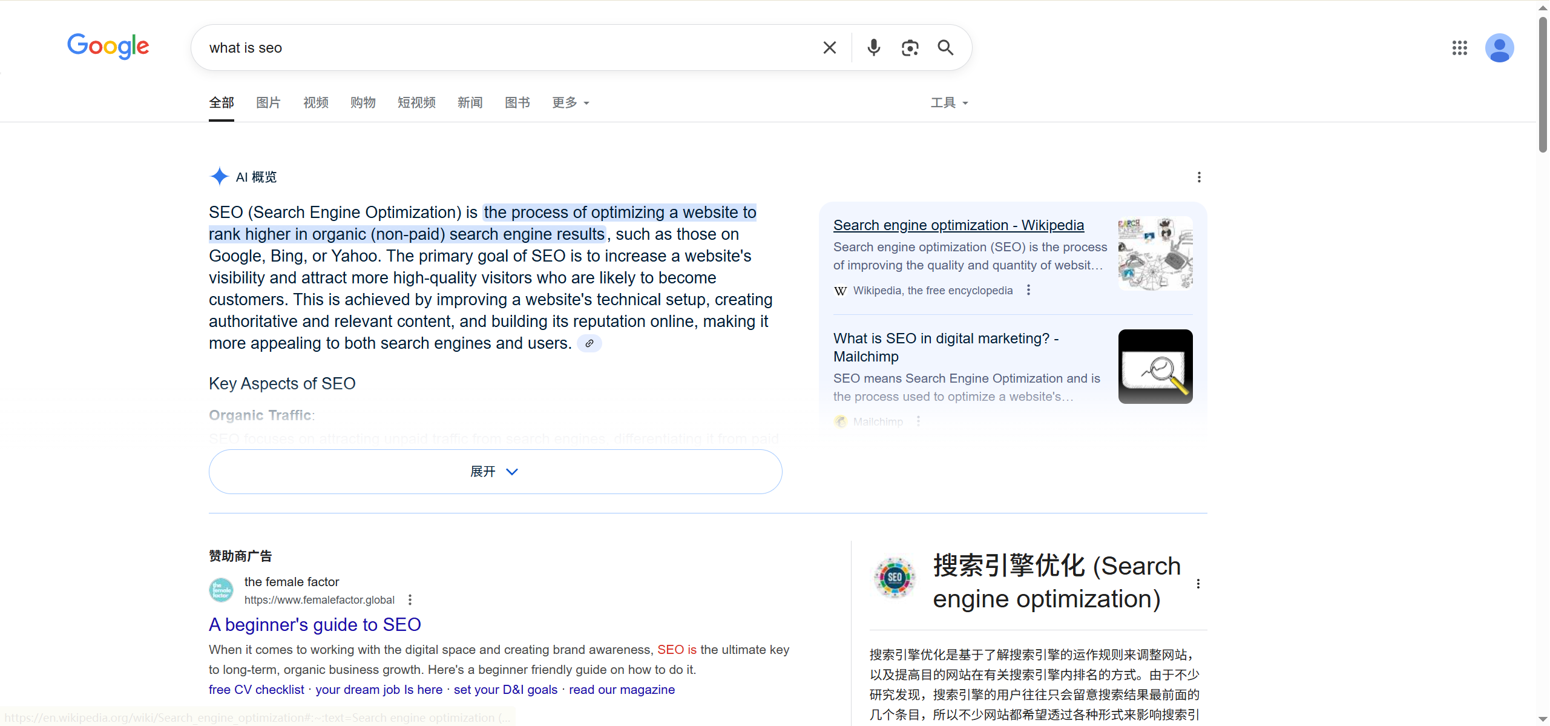Switch to the 新闻 tab
1550x726 pixels.
(470, 102)
